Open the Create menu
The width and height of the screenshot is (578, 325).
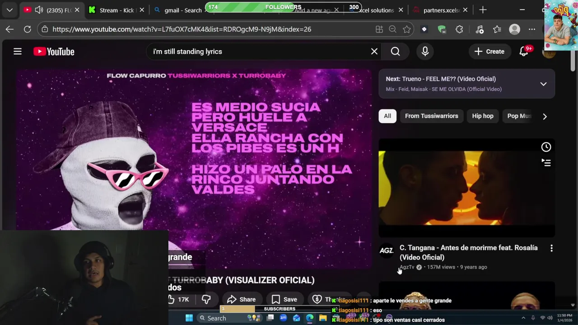click(489, 51)
